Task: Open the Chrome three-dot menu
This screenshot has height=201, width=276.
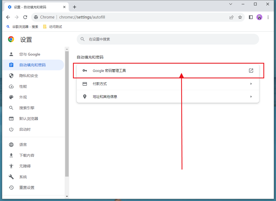Action: point(268,17)
